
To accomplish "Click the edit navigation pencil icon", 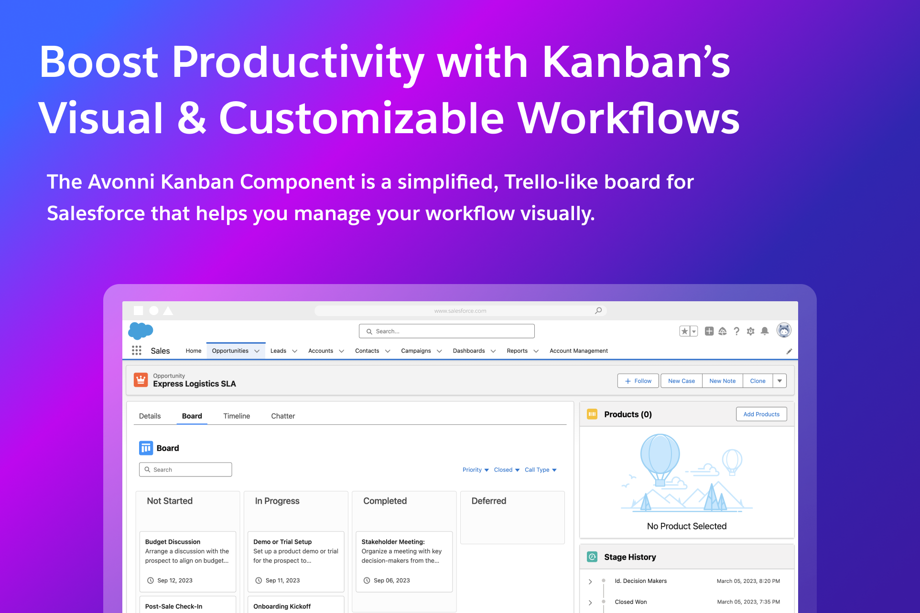I will tap(789, 351).
